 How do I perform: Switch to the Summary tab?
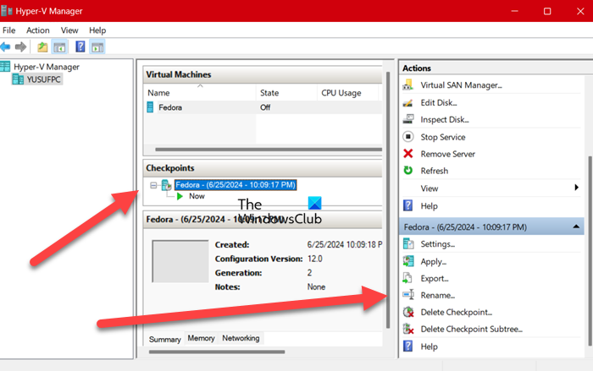pyautogui.click(x=165, y=339)
